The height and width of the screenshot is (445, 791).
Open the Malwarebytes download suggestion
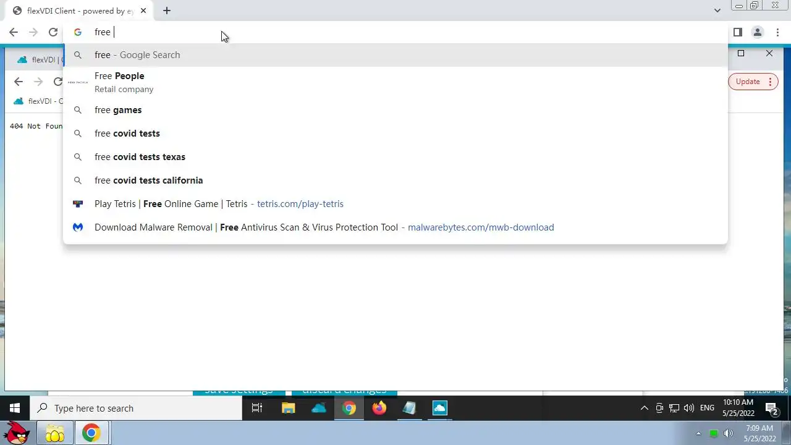click(x=395, y=227)
